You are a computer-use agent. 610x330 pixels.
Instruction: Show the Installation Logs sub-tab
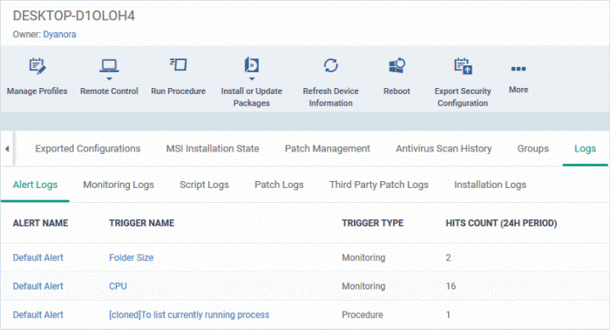490,185
